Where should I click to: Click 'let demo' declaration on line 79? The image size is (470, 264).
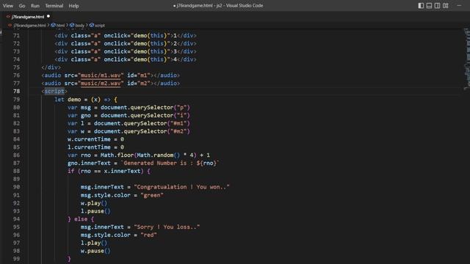point(68,100)
